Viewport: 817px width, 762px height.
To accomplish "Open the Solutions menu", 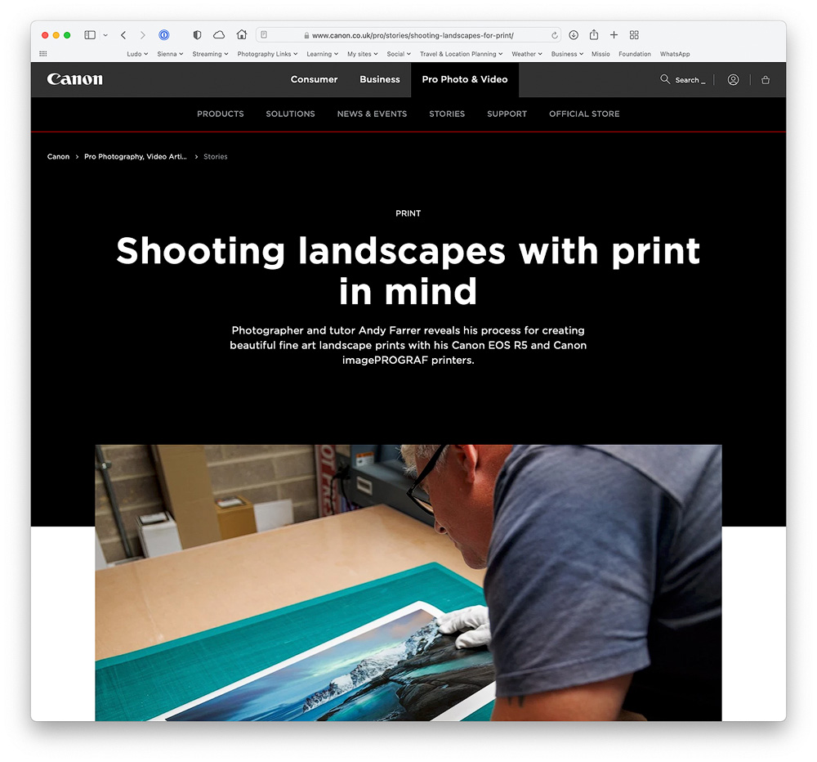I will (x=290, y=114).
